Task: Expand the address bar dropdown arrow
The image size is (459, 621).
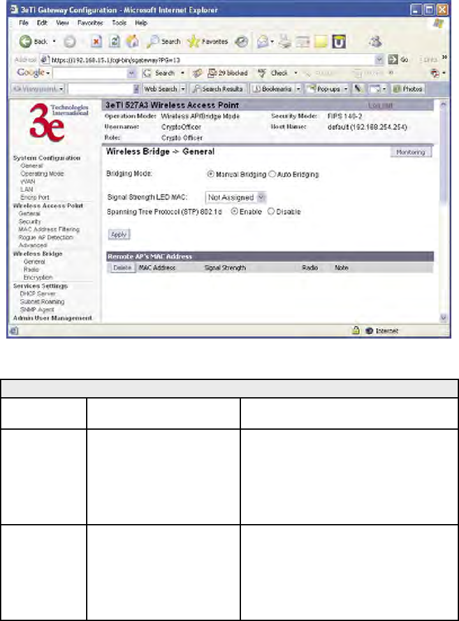Action: pos(379,60)
